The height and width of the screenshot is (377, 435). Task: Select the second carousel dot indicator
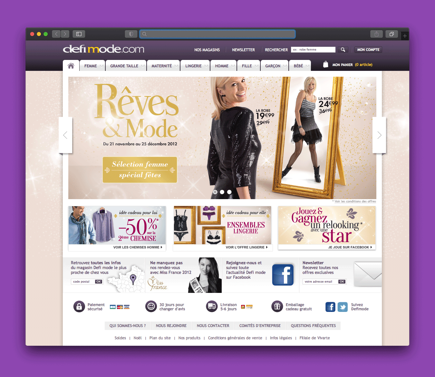click(x=222, y=192)
